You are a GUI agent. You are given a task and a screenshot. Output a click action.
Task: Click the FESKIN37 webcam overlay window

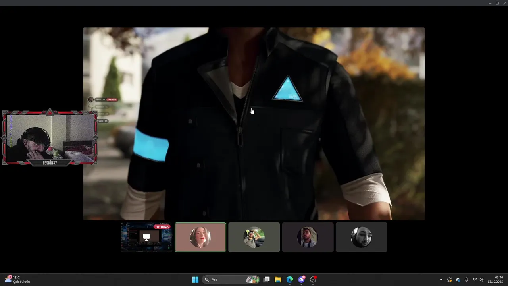point(50,137)
